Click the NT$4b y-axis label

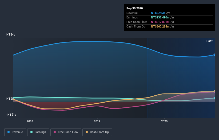click(x=11, y=34)
